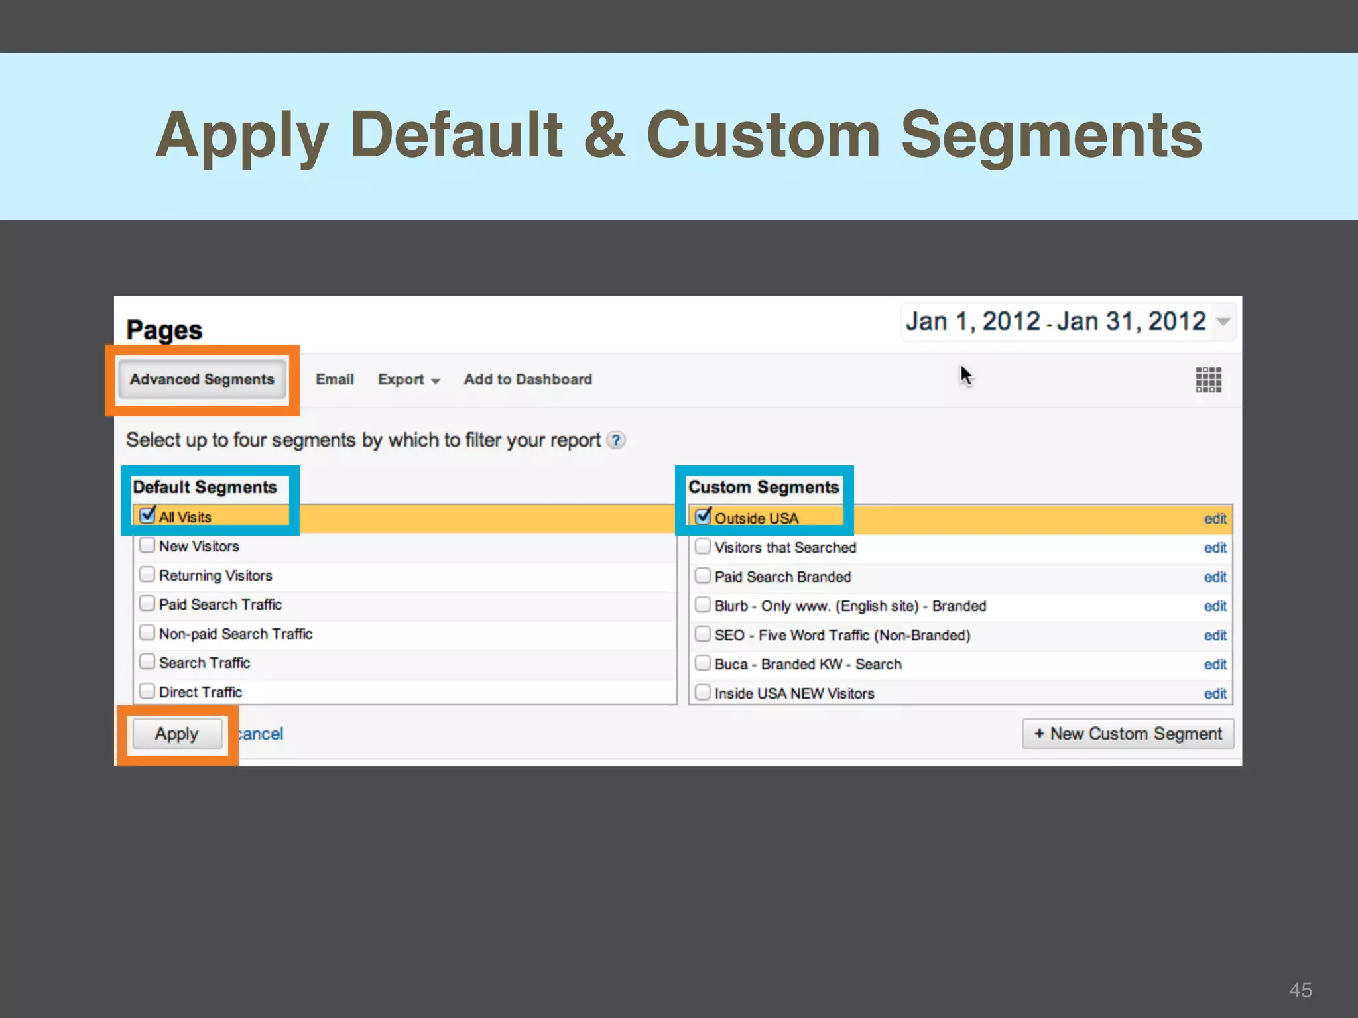Edit the Paid Search Branded segment
1358x1018 pixels.
1215,577
